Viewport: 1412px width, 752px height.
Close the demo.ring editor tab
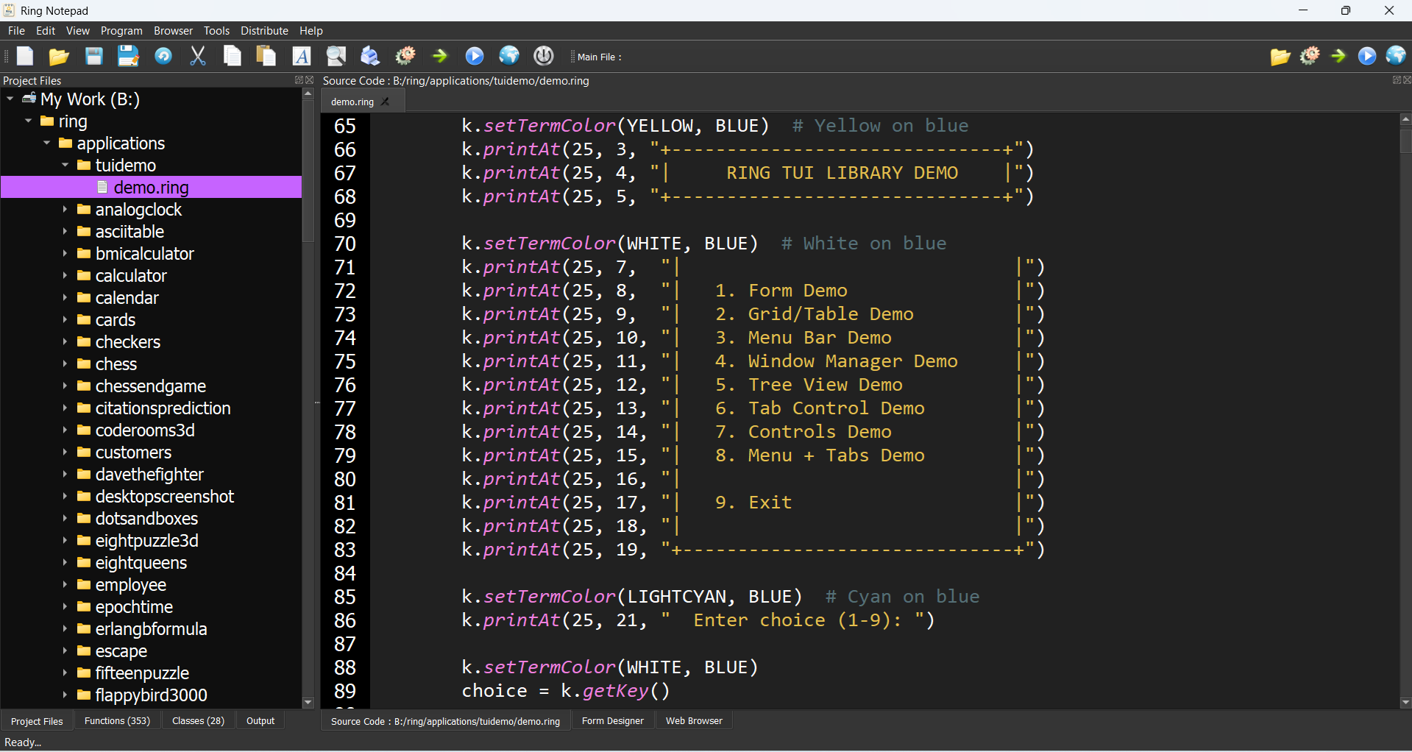pyautogui.click(x=386, y=102)
